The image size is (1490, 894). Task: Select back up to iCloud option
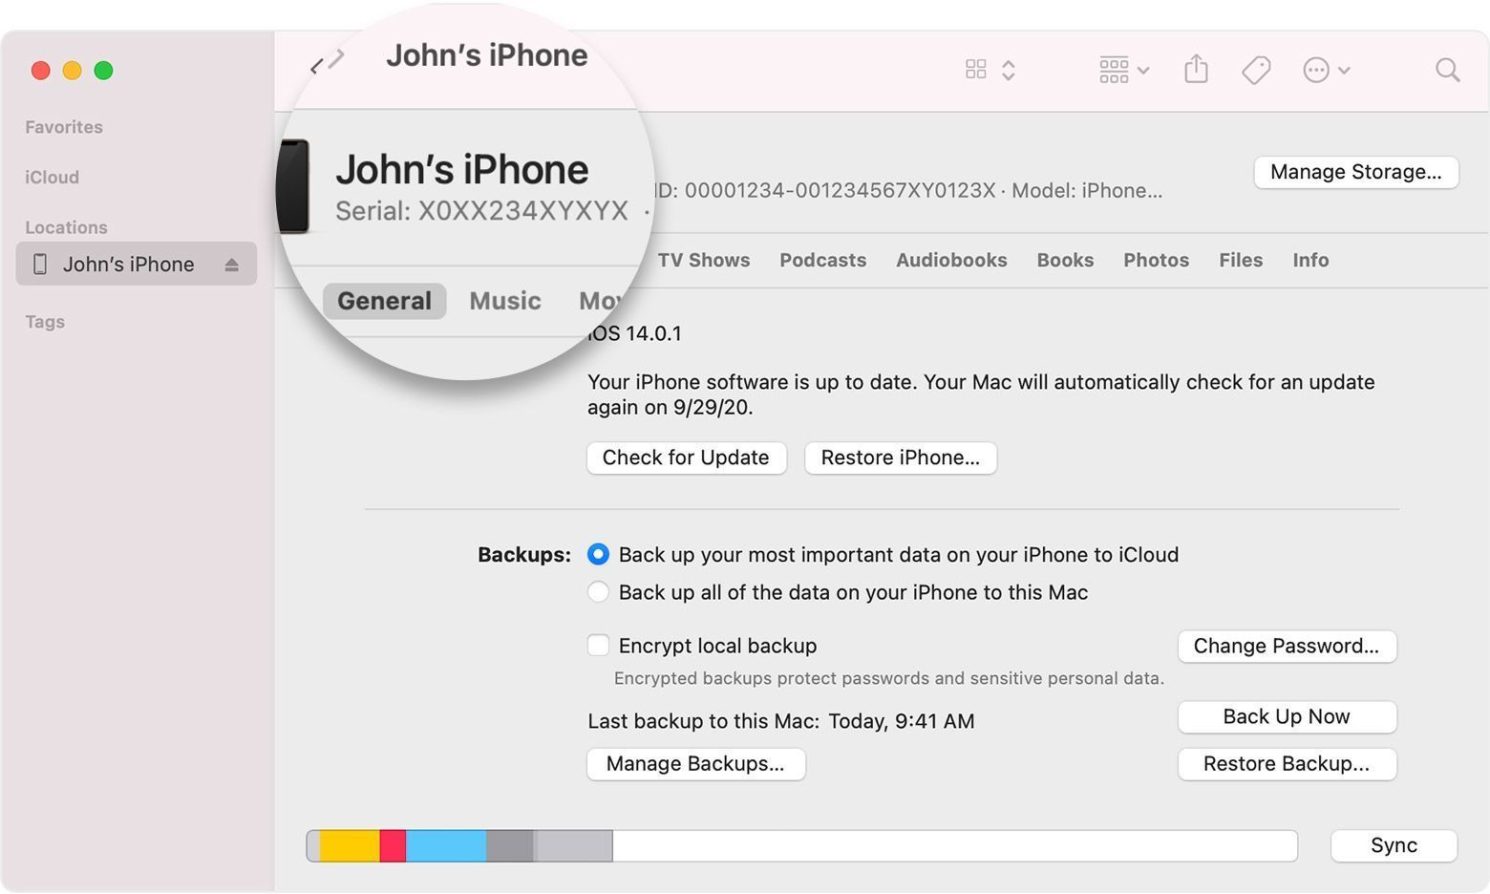click(598, 554)
